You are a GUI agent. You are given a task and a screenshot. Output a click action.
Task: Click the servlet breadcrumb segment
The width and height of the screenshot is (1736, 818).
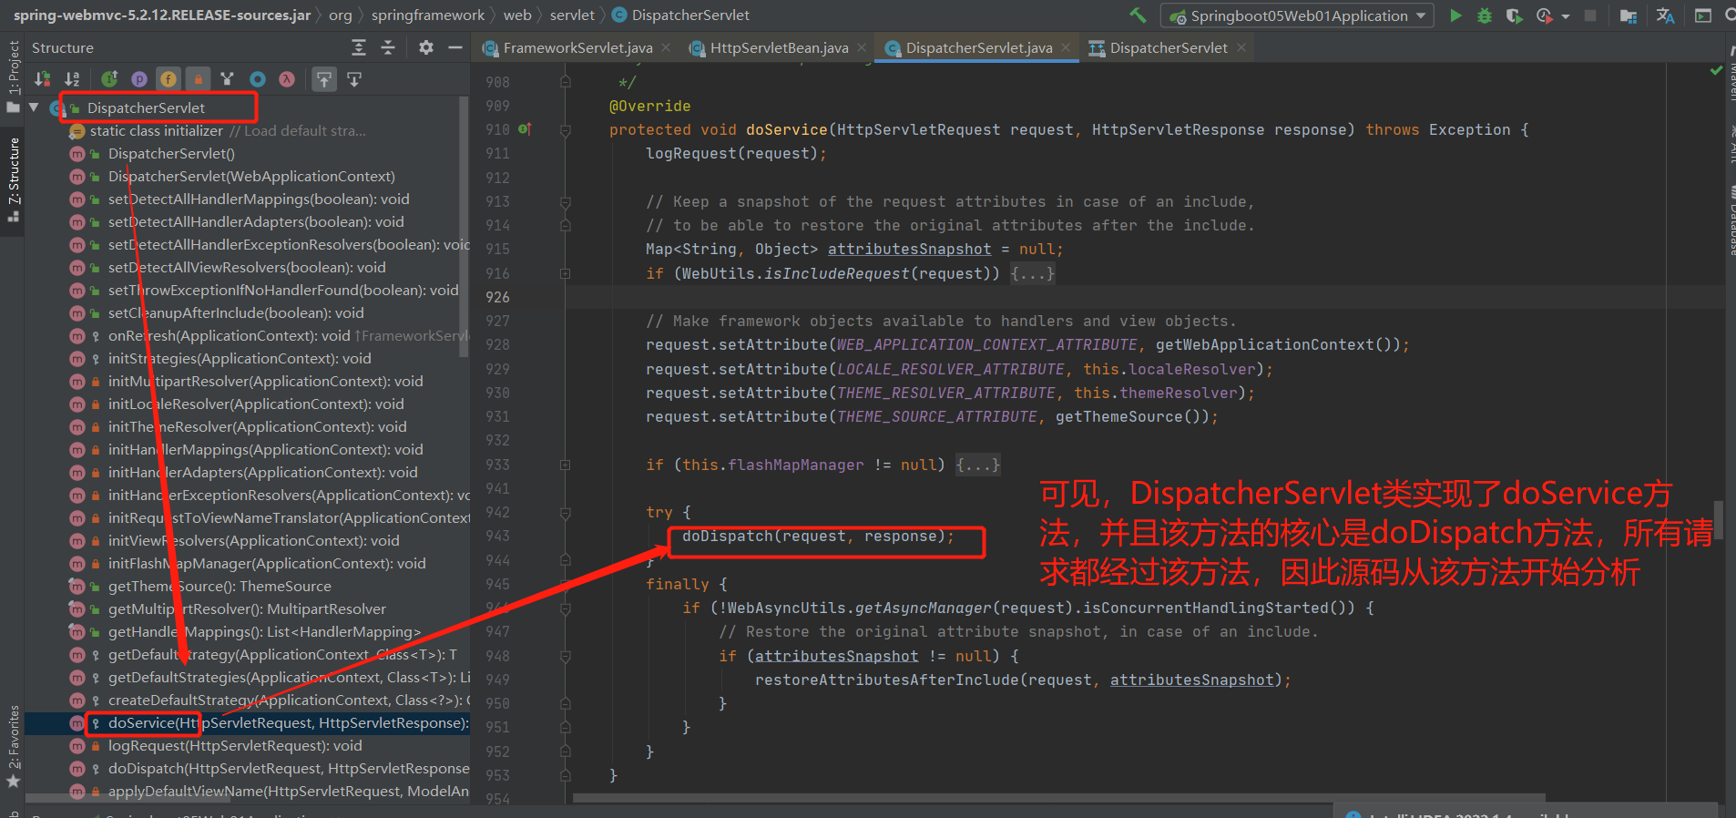(x=572, y=15)
